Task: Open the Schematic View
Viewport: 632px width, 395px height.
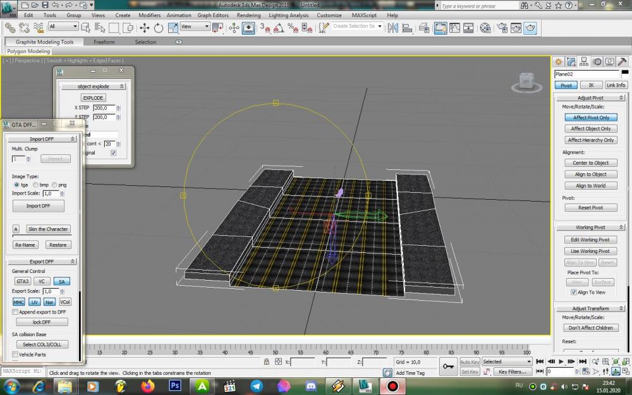Action: [x=468, y=28]
